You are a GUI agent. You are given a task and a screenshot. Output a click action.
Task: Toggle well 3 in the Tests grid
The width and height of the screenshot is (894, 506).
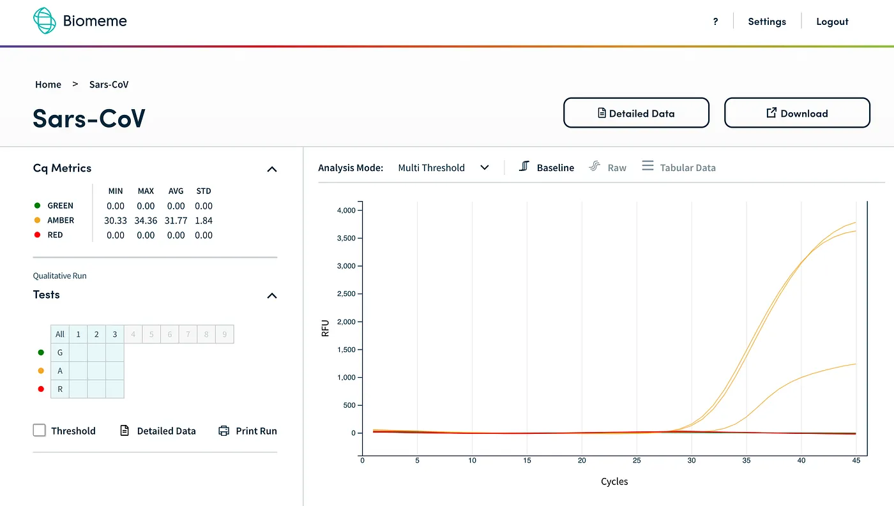point(114,334)
